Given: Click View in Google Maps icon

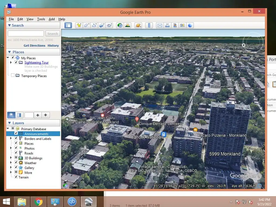Looking at the screenshot, I should 182,25.
